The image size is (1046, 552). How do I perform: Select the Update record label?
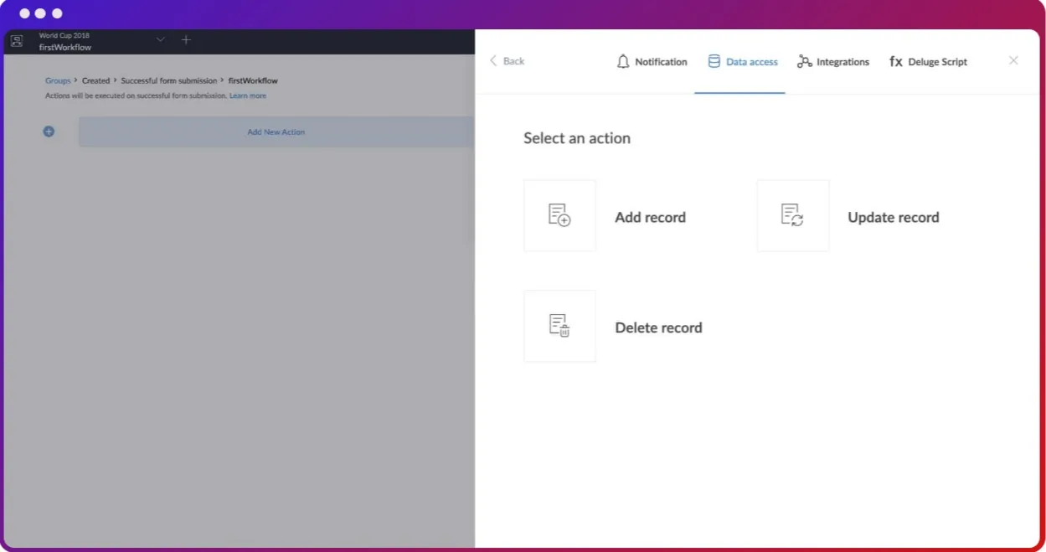[x=893, y=217]
